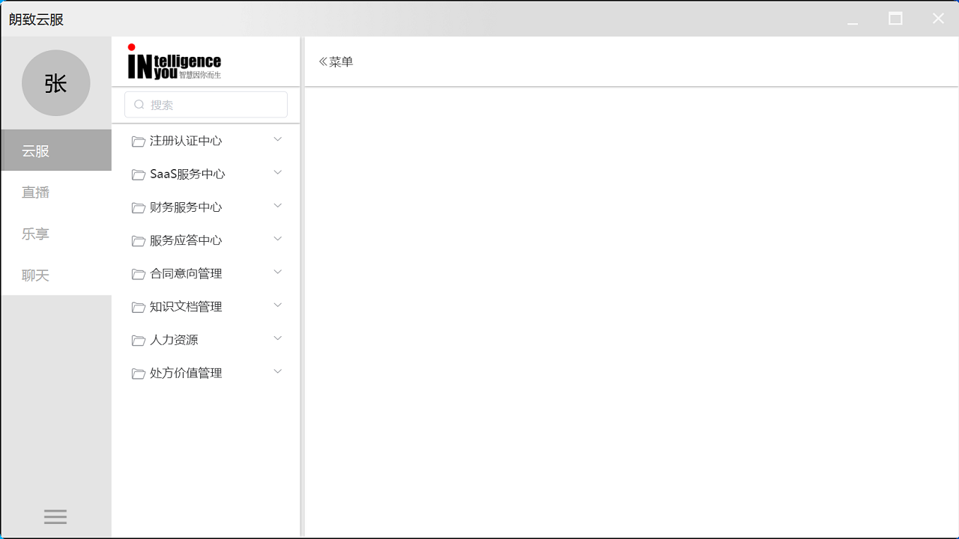Image resolution: width=959 pixels, height=539 pixels.
Task: Switch to the 聊天 tab
Action: (x=35, y=275)
